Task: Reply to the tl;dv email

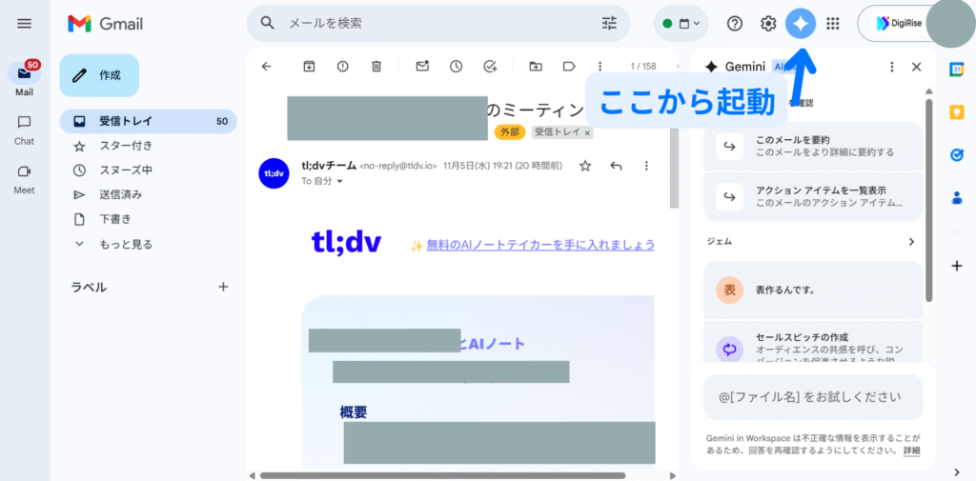Action: 616,166
